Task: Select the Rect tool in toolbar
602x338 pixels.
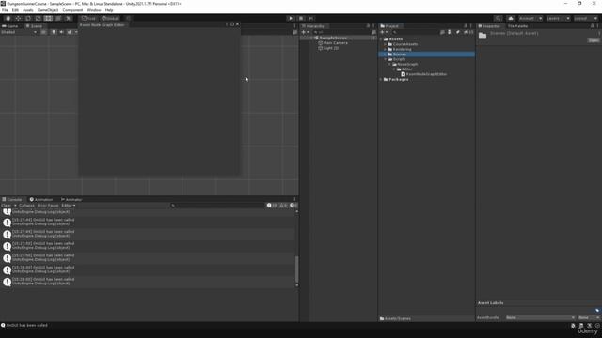Action: (48, 19)
